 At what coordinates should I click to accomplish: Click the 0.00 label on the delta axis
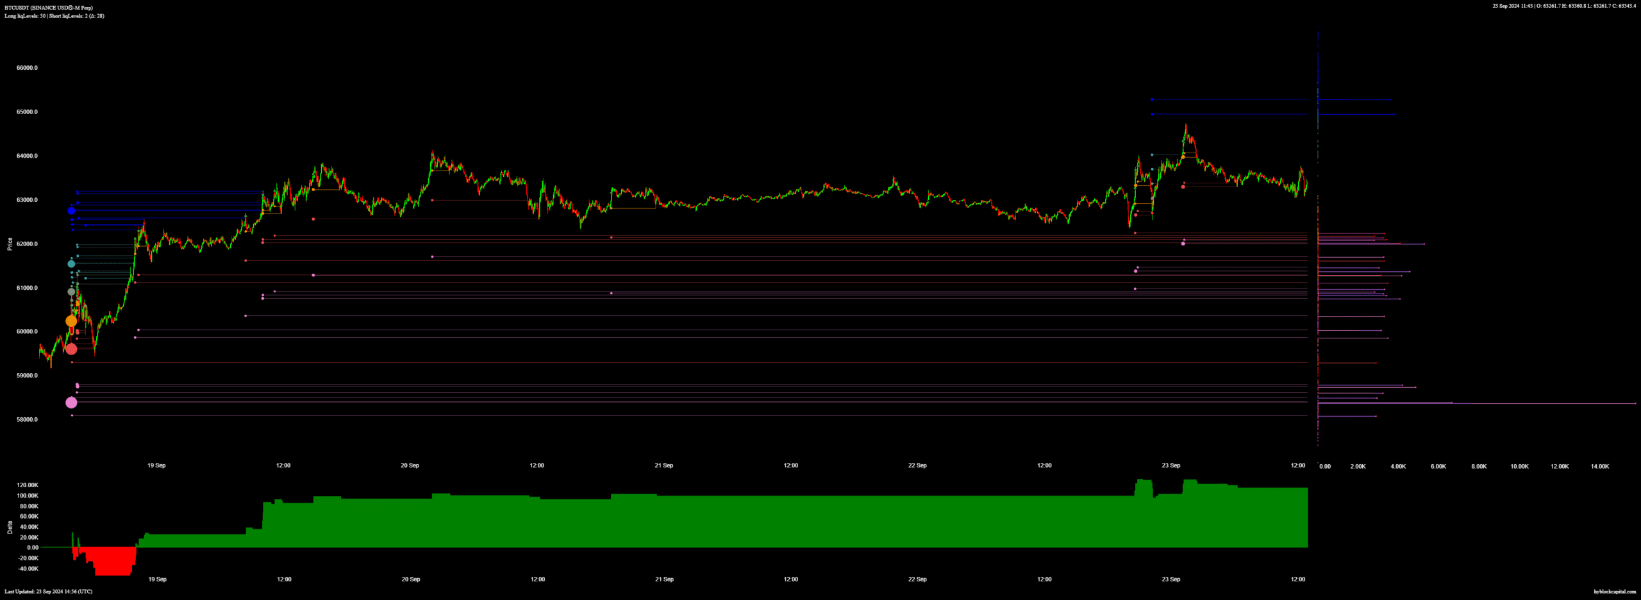point(33,548)
